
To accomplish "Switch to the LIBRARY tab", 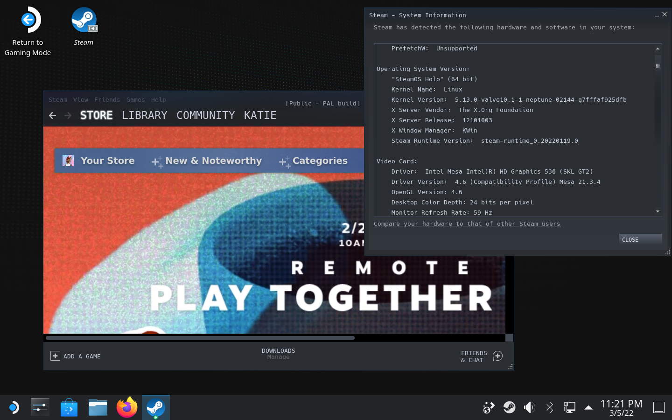I will click(x=145, y=115).
